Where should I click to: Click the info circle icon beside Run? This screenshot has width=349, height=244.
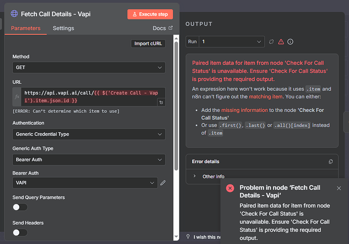click(x=290, y=41)
